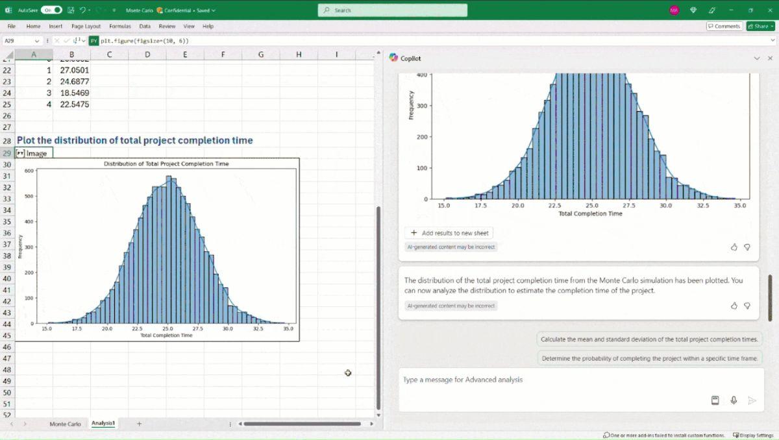Viewport: 779px width, 440px height.
Task: Open the prompt guide notebook icon
Action: [715, 400]
